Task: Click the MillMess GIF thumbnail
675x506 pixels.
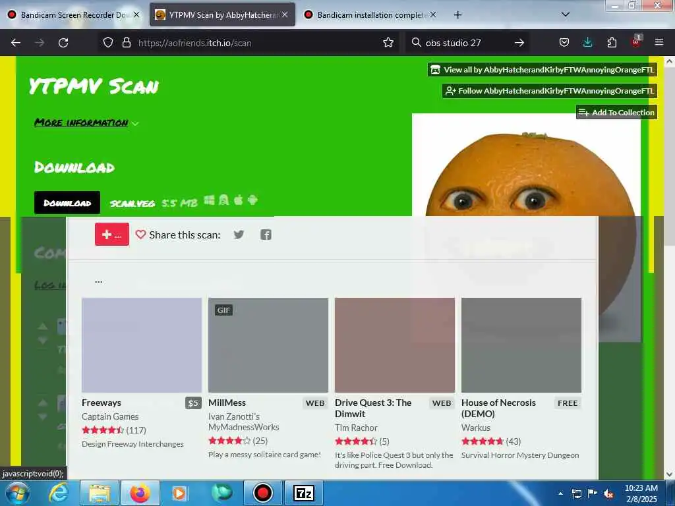Action: click(268, 345)
